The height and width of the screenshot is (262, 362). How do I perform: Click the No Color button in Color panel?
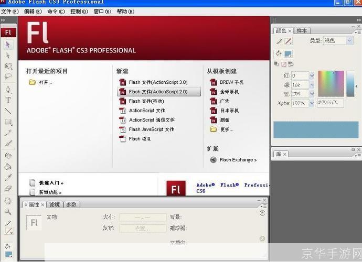(x=283, y=64)
